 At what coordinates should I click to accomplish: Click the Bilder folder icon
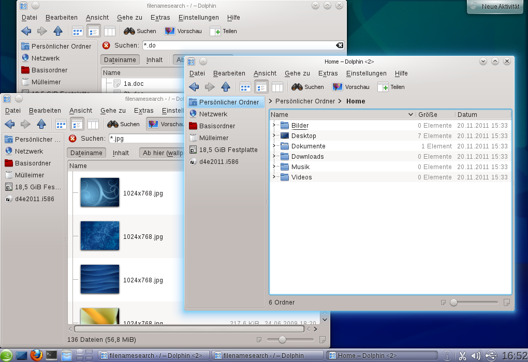pos(285,126)
